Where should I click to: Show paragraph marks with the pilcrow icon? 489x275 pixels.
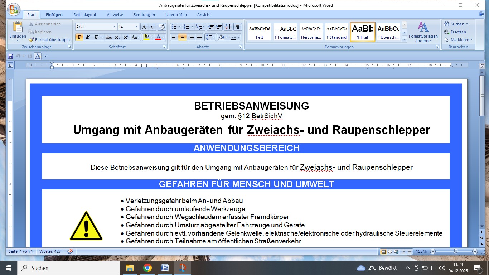click(237, 27)
